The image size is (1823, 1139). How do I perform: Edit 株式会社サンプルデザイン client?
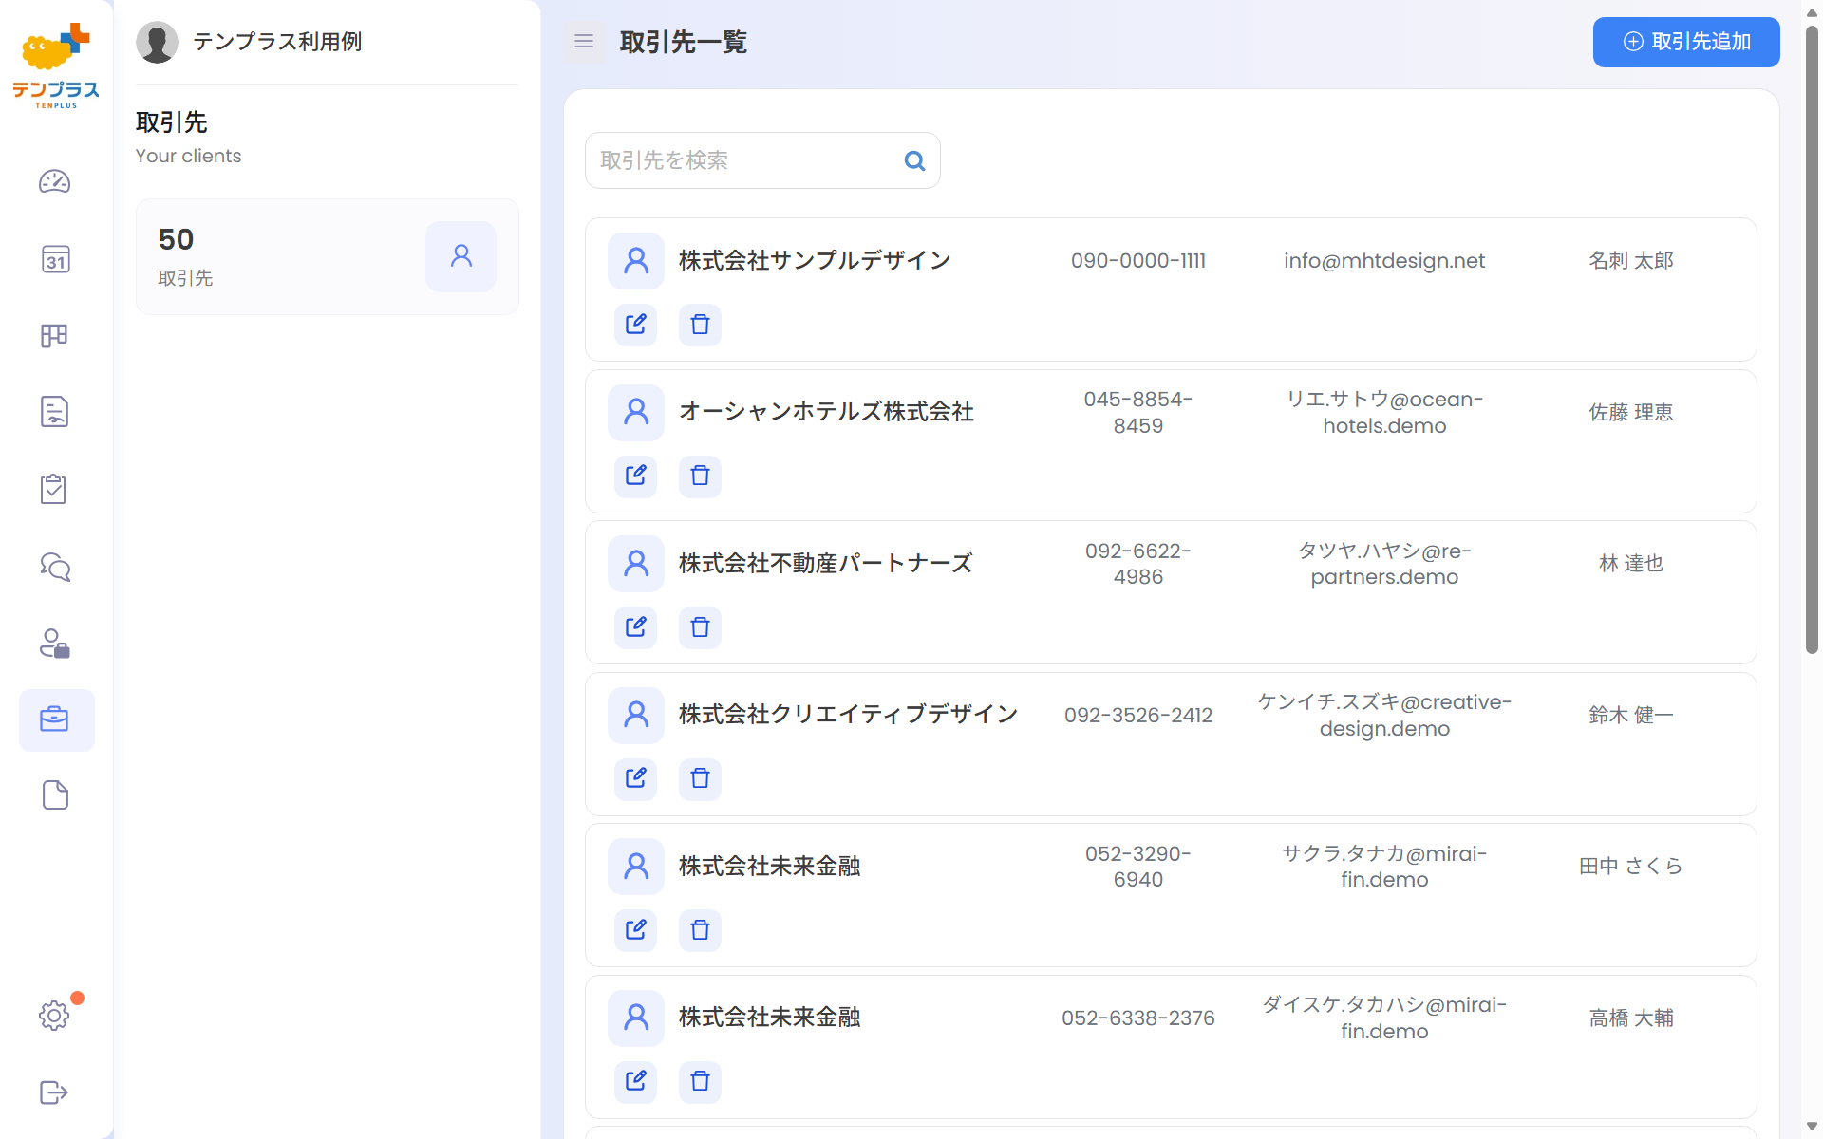(636, 325)
